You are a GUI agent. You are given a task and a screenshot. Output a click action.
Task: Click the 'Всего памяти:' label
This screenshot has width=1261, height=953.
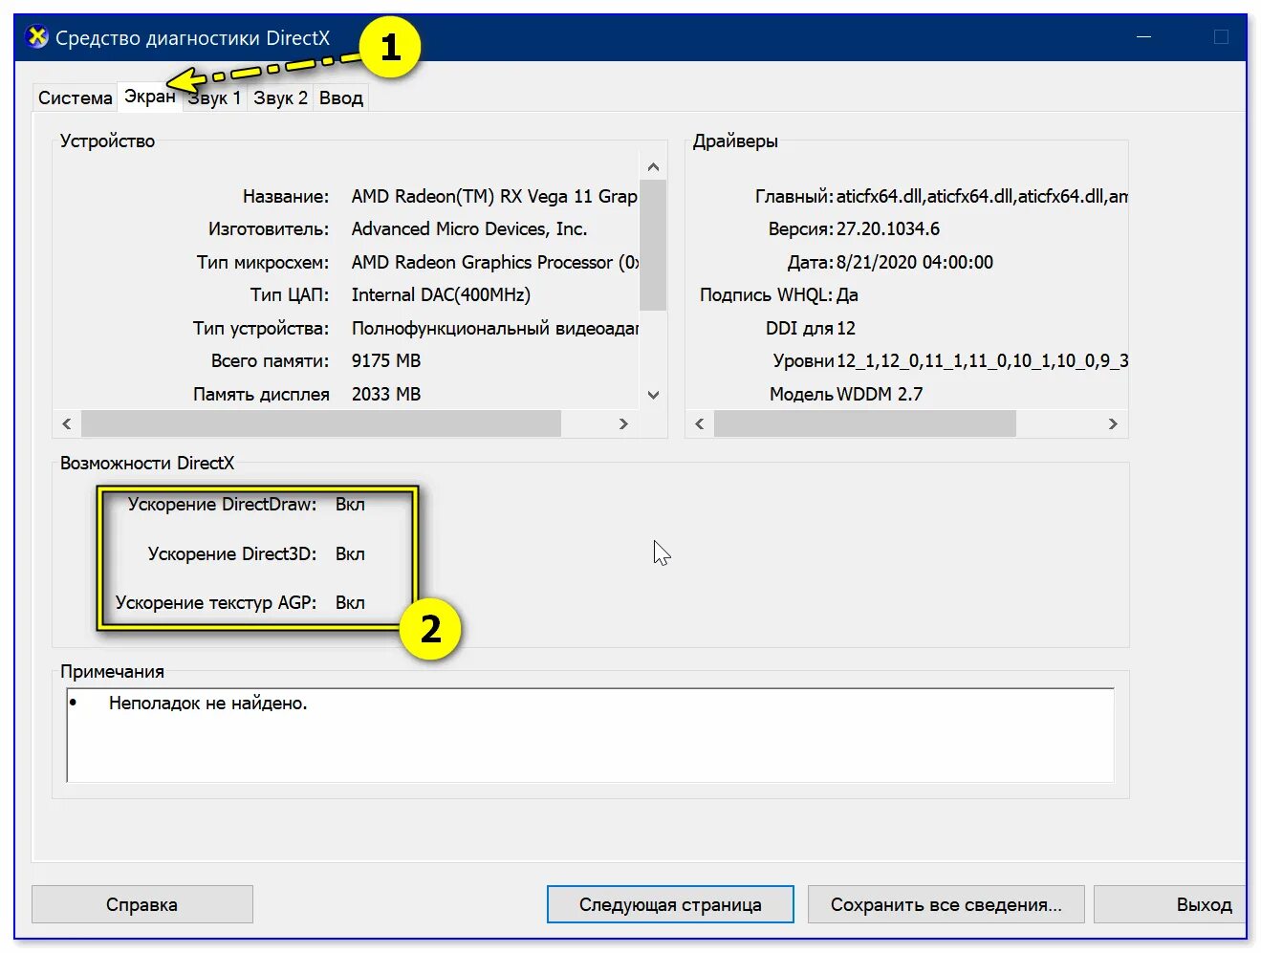coord(270,360)
